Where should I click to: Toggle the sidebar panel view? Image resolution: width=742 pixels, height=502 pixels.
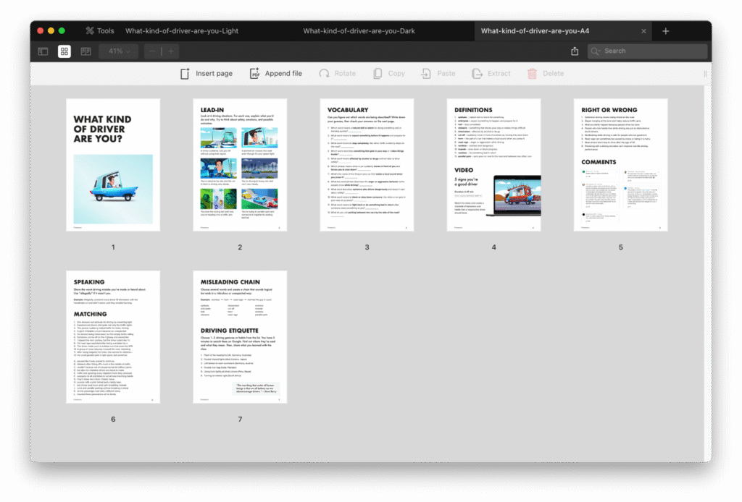click(43, 51)
